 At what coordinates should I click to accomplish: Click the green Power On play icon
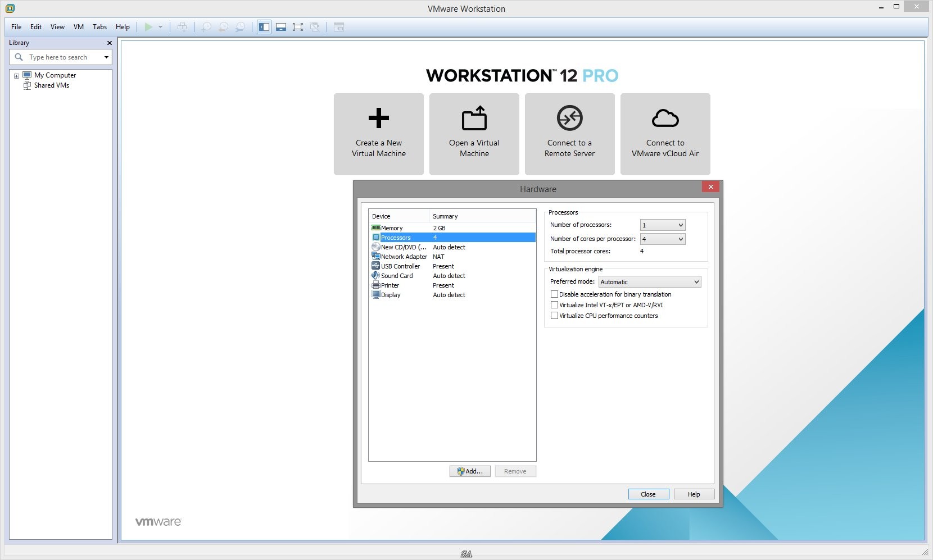[148, 27]
